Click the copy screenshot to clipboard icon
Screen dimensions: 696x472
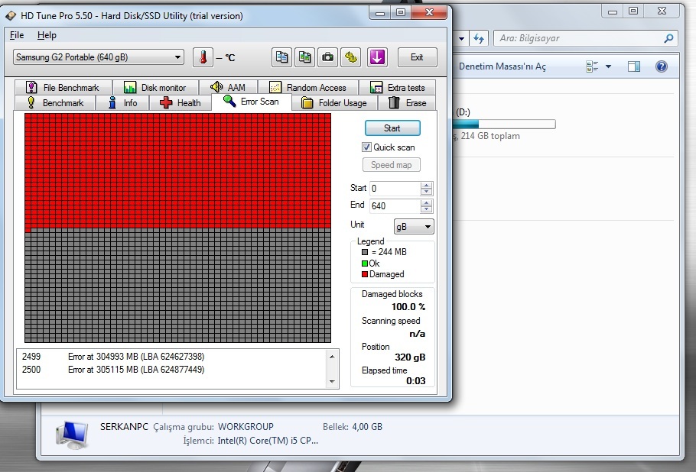click(304, 57)
